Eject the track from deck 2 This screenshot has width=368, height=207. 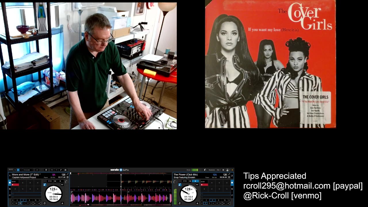click(197, 203)
